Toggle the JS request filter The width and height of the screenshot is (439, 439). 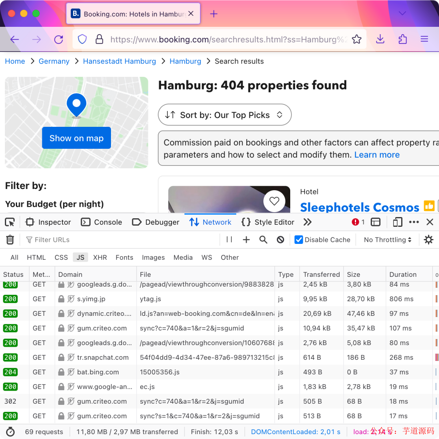(80, 257)
